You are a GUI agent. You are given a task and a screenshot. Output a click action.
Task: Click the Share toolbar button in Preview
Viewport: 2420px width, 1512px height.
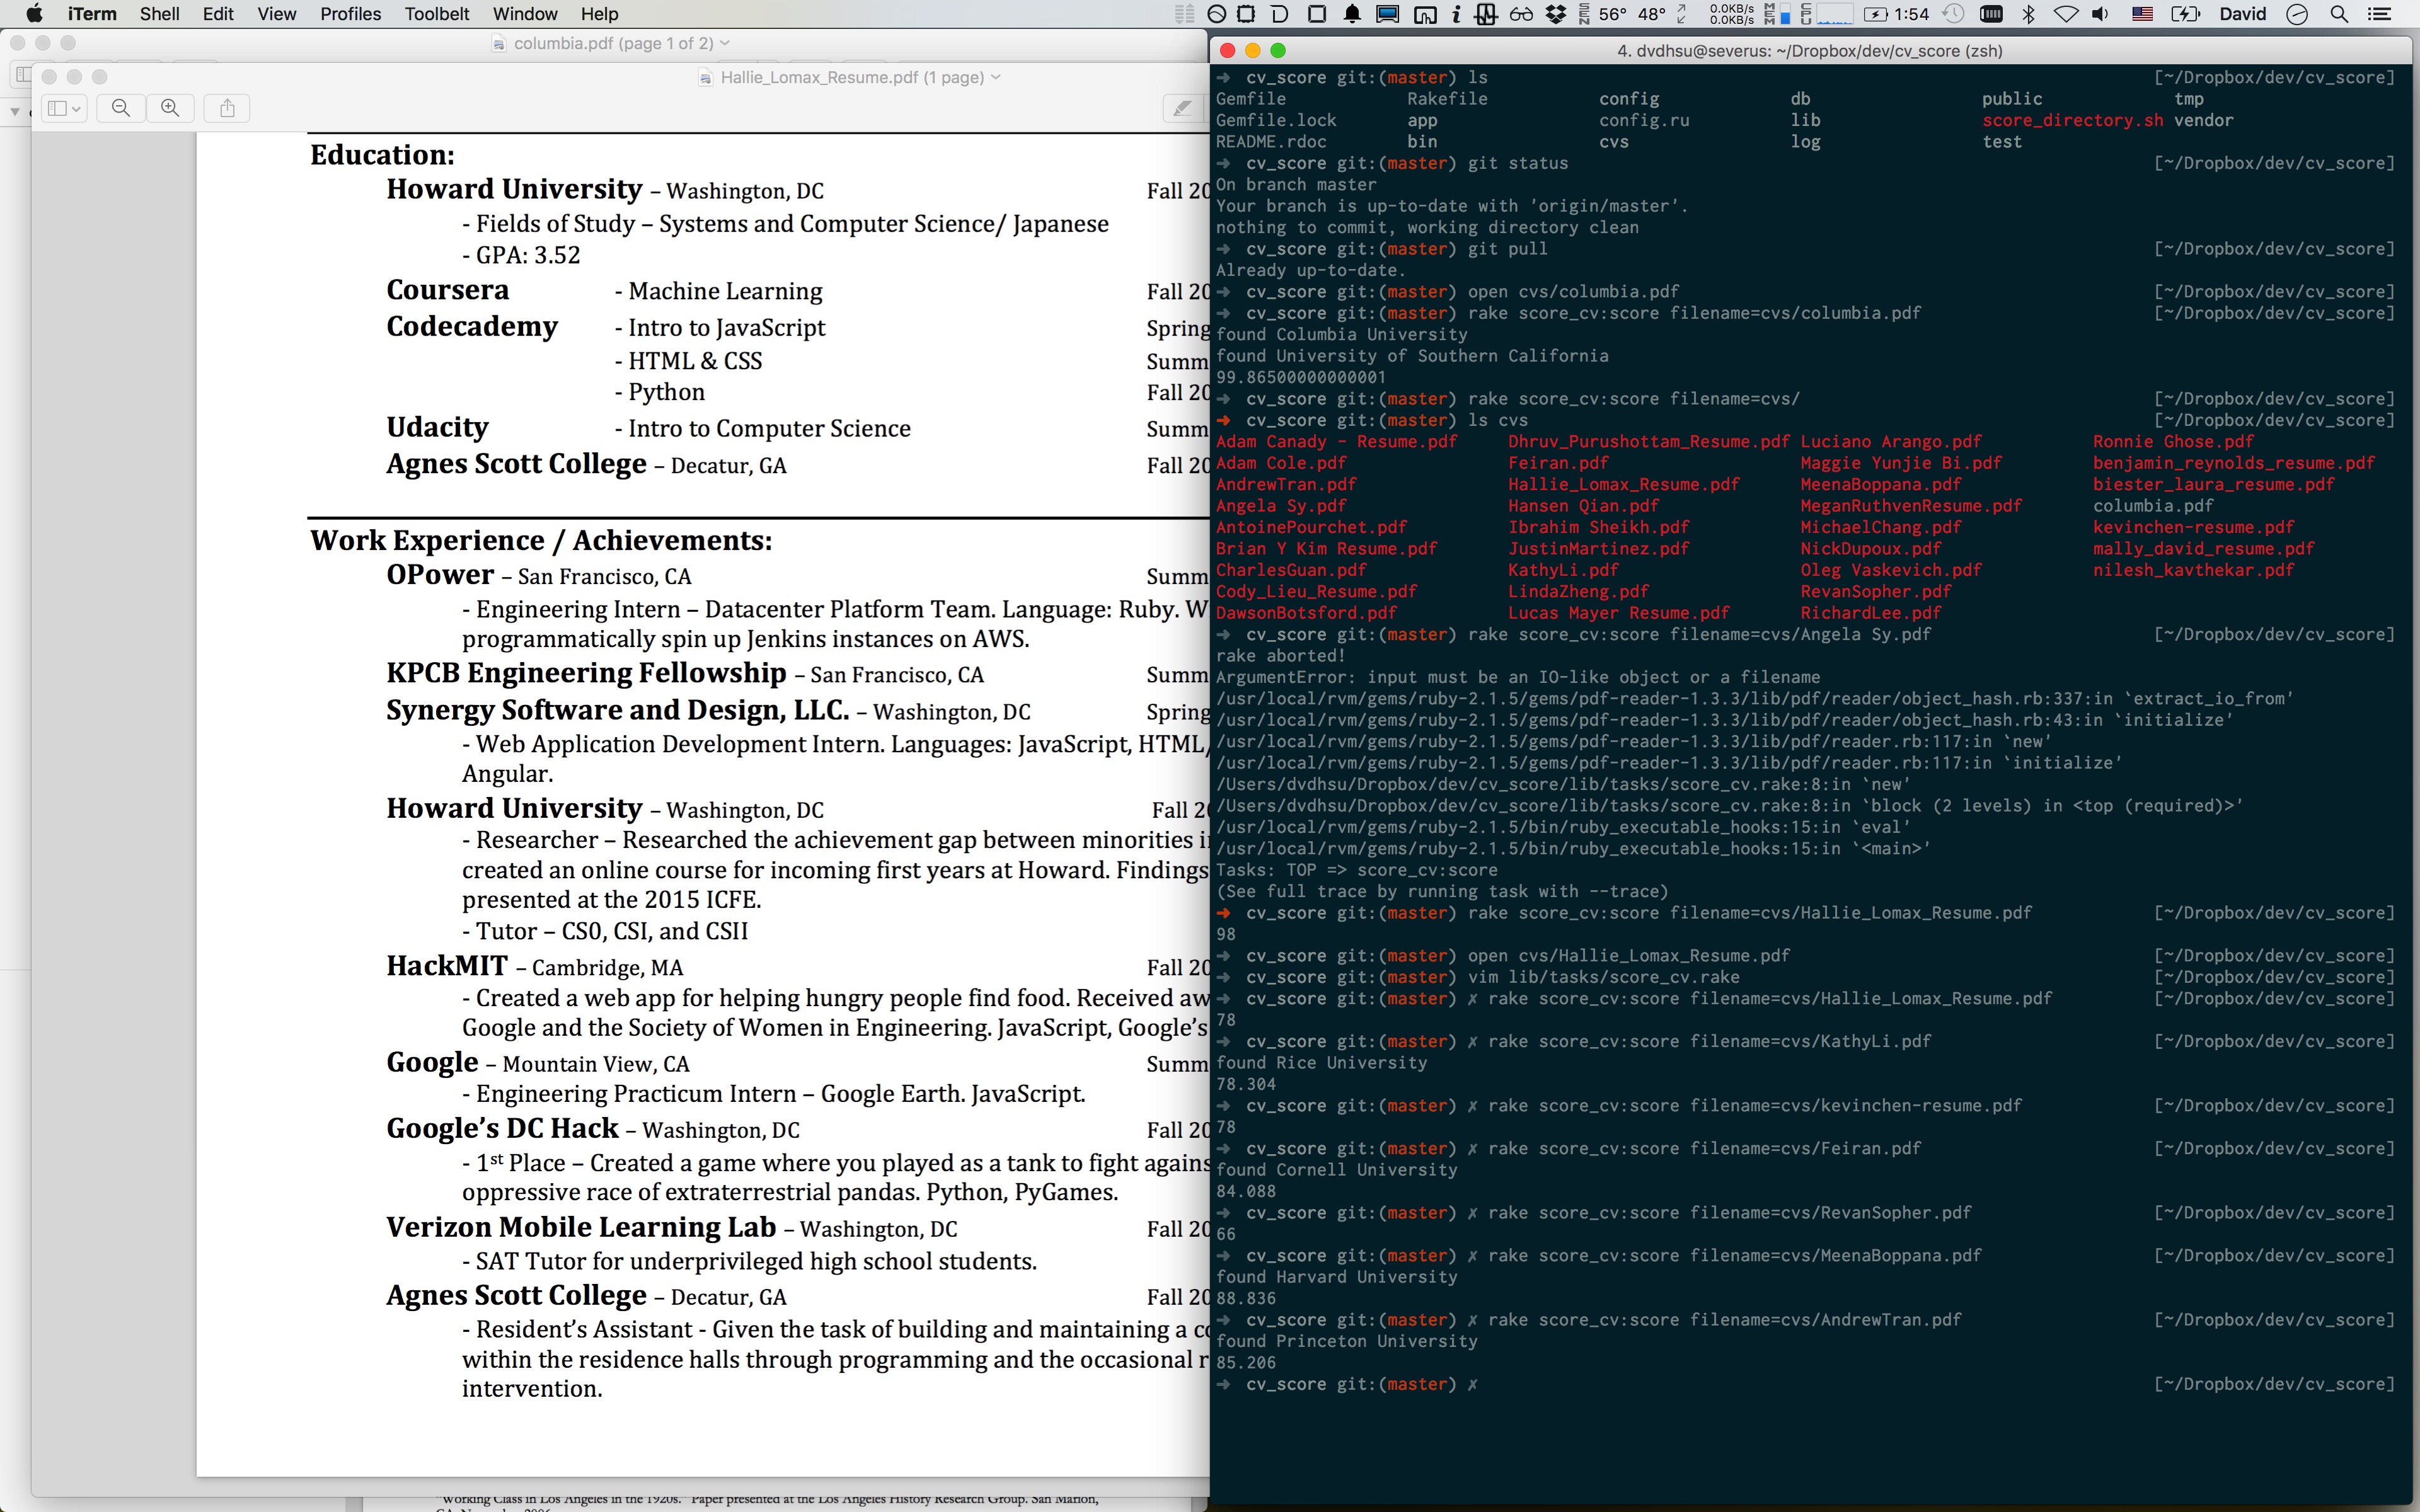[x=227, y=108]
